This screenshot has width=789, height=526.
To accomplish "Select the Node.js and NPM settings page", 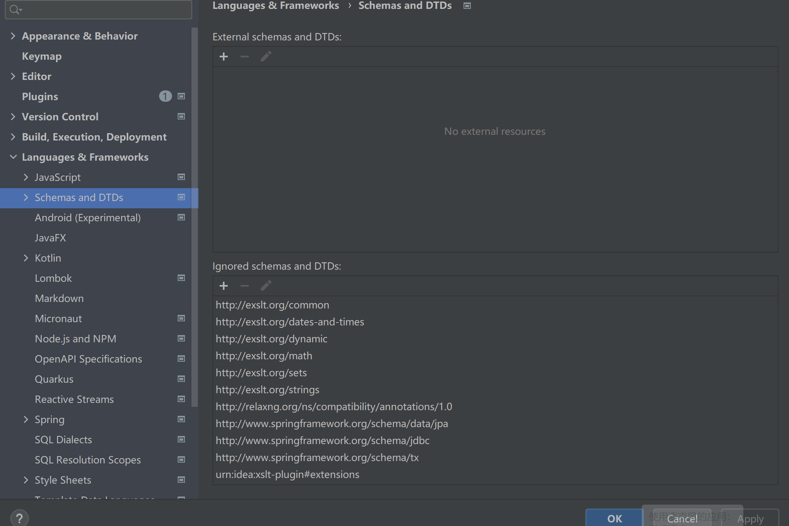I will click(x=76, y=339).
